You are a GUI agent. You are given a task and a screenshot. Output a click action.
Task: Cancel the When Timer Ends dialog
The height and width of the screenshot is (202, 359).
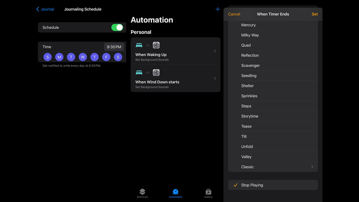(x=234, y=14)
